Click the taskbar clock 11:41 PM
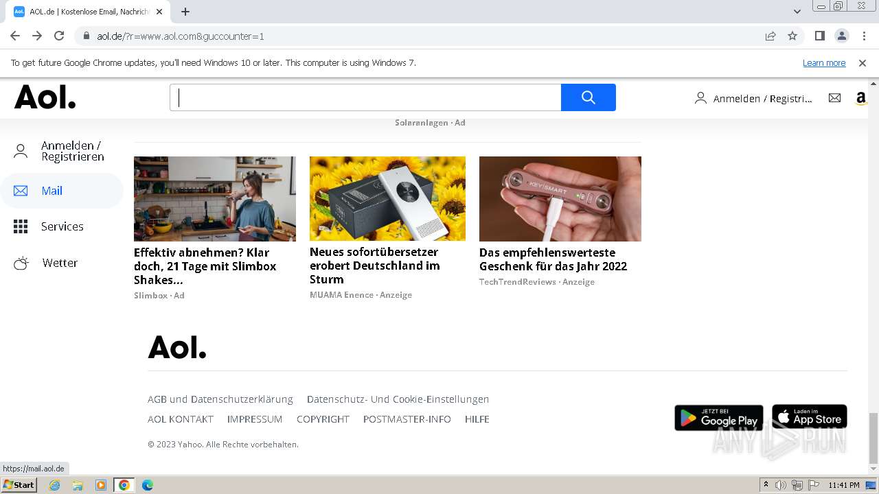The height and width of the screenshot is (494, 879). coord(844,485)
